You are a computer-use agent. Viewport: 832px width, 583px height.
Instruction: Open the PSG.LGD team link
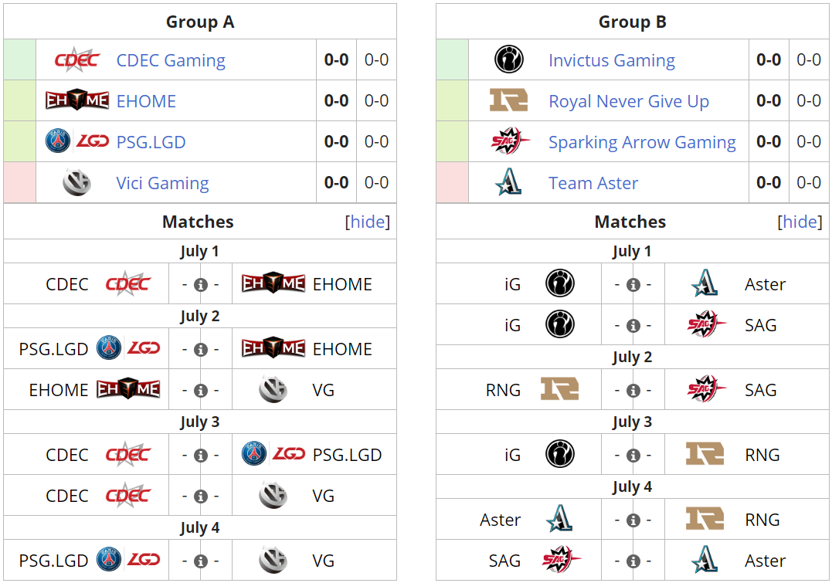tap(151, 141)
